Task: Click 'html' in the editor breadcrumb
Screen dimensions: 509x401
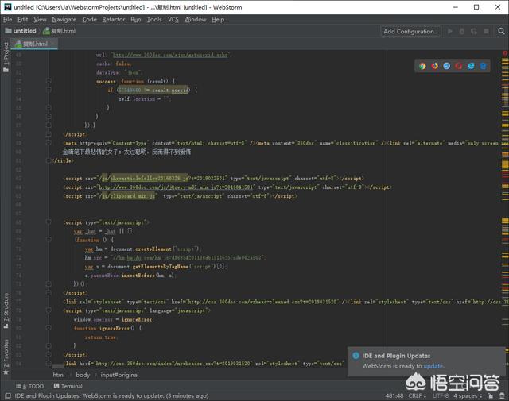Action: [59, 375]
